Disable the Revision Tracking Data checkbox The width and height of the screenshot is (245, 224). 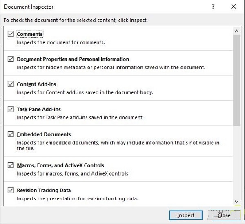[11, 190]
